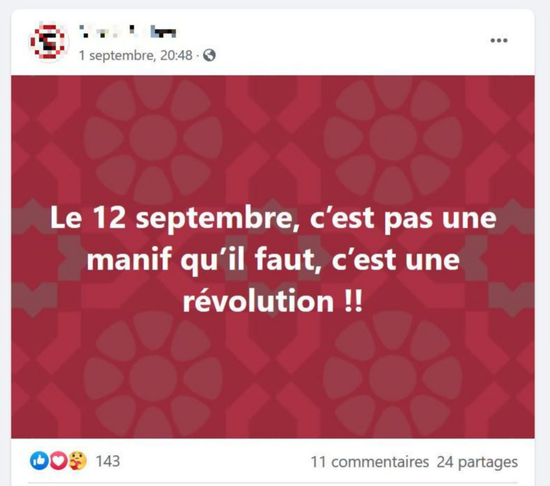The image size is (550, 486).
Task: Click the flower motif in the upper-left background
Action: [153, 137]
